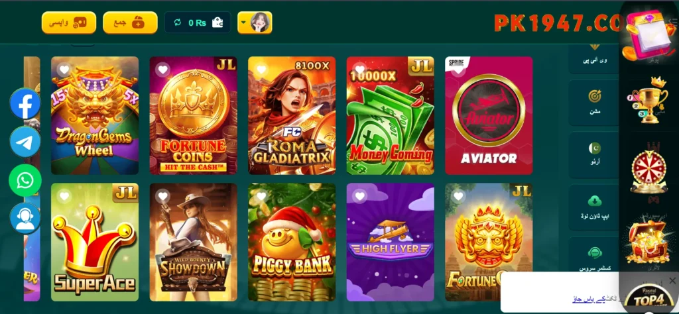This screenshot has width=679, height=314.
Task: Open the spinning prize wheel icon
Action: click(648, 172)
